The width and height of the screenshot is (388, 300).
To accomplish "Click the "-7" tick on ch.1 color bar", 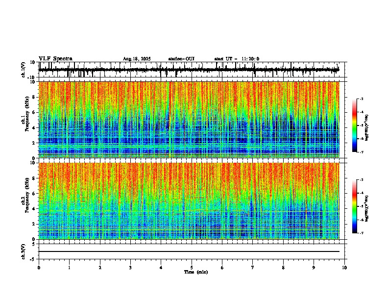I will pyautogui.click(x=362, y=152).
